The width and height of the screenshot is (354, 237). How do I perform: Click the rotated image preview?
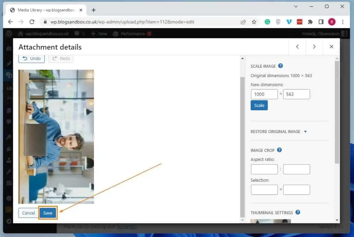coord(56,136)
